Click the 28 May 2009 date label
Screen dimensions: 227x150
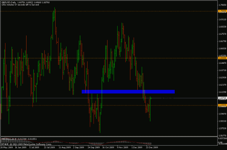pos(7,147)
